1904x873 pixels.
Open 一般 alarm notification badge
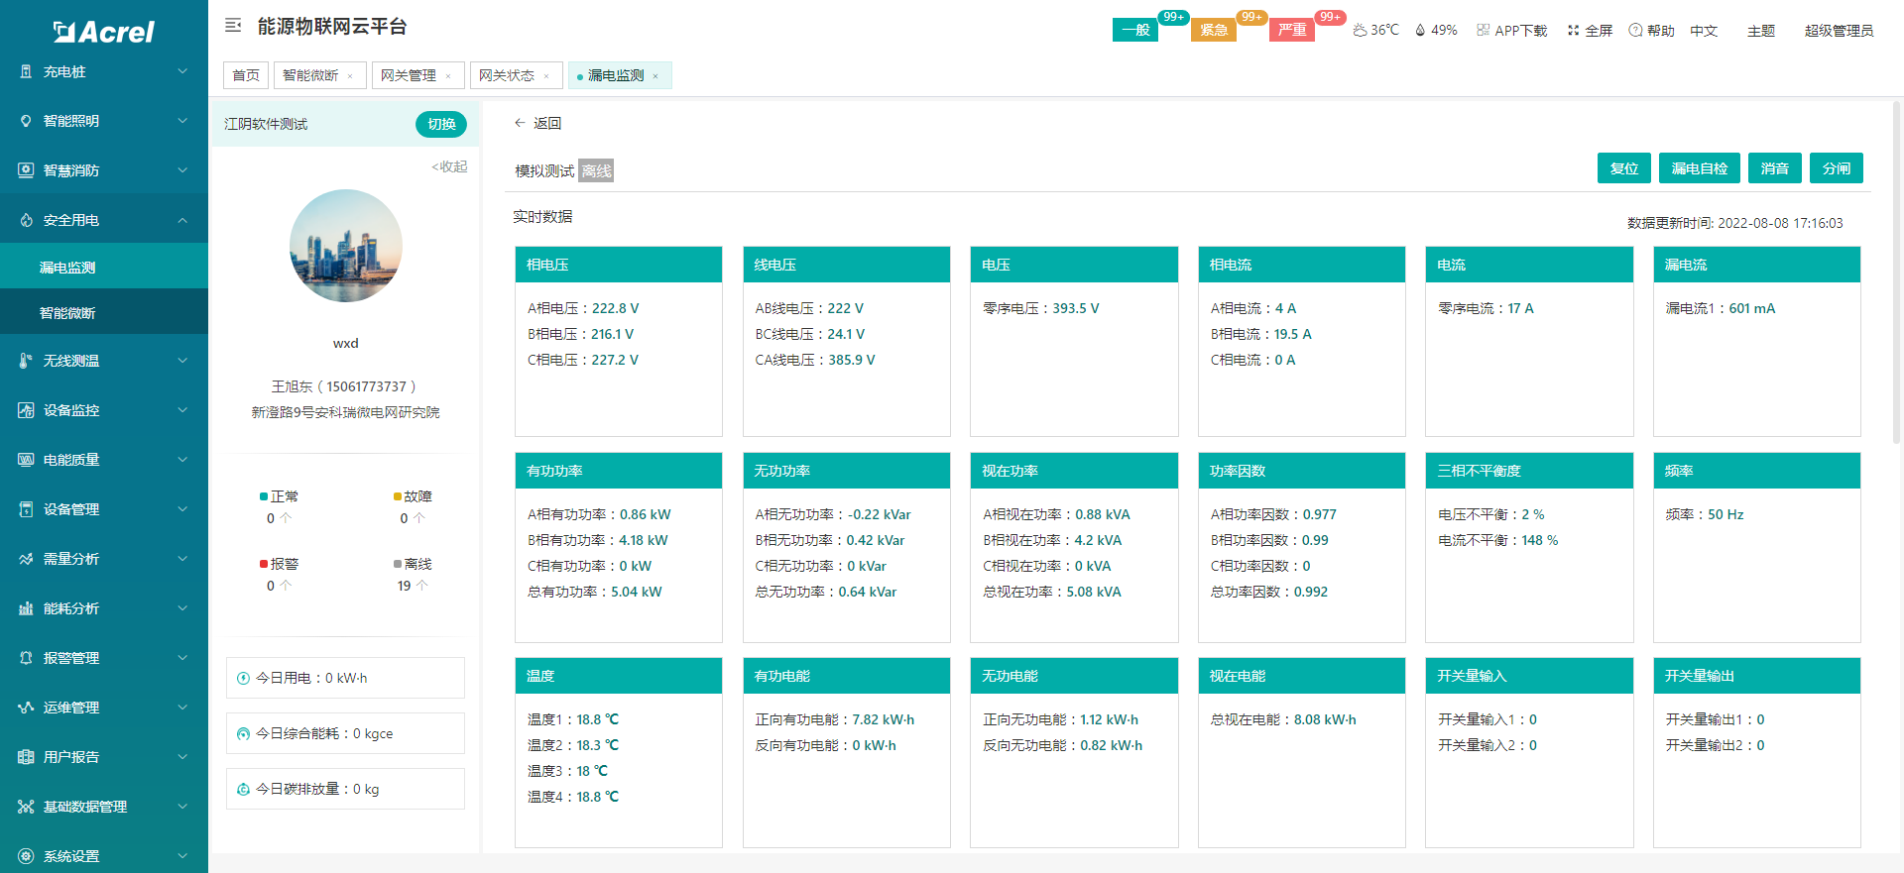click(x=1135, y=30)
